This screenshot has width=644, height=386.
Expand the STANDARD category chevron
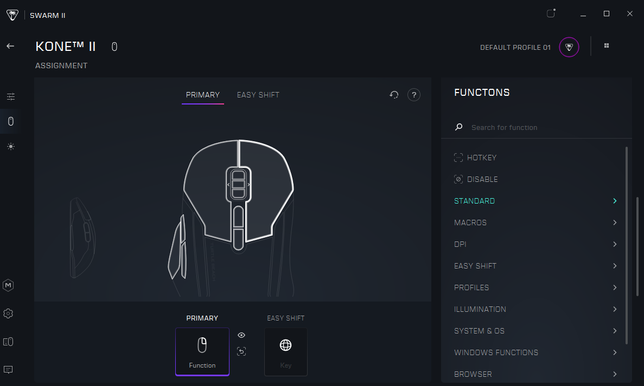614,201
